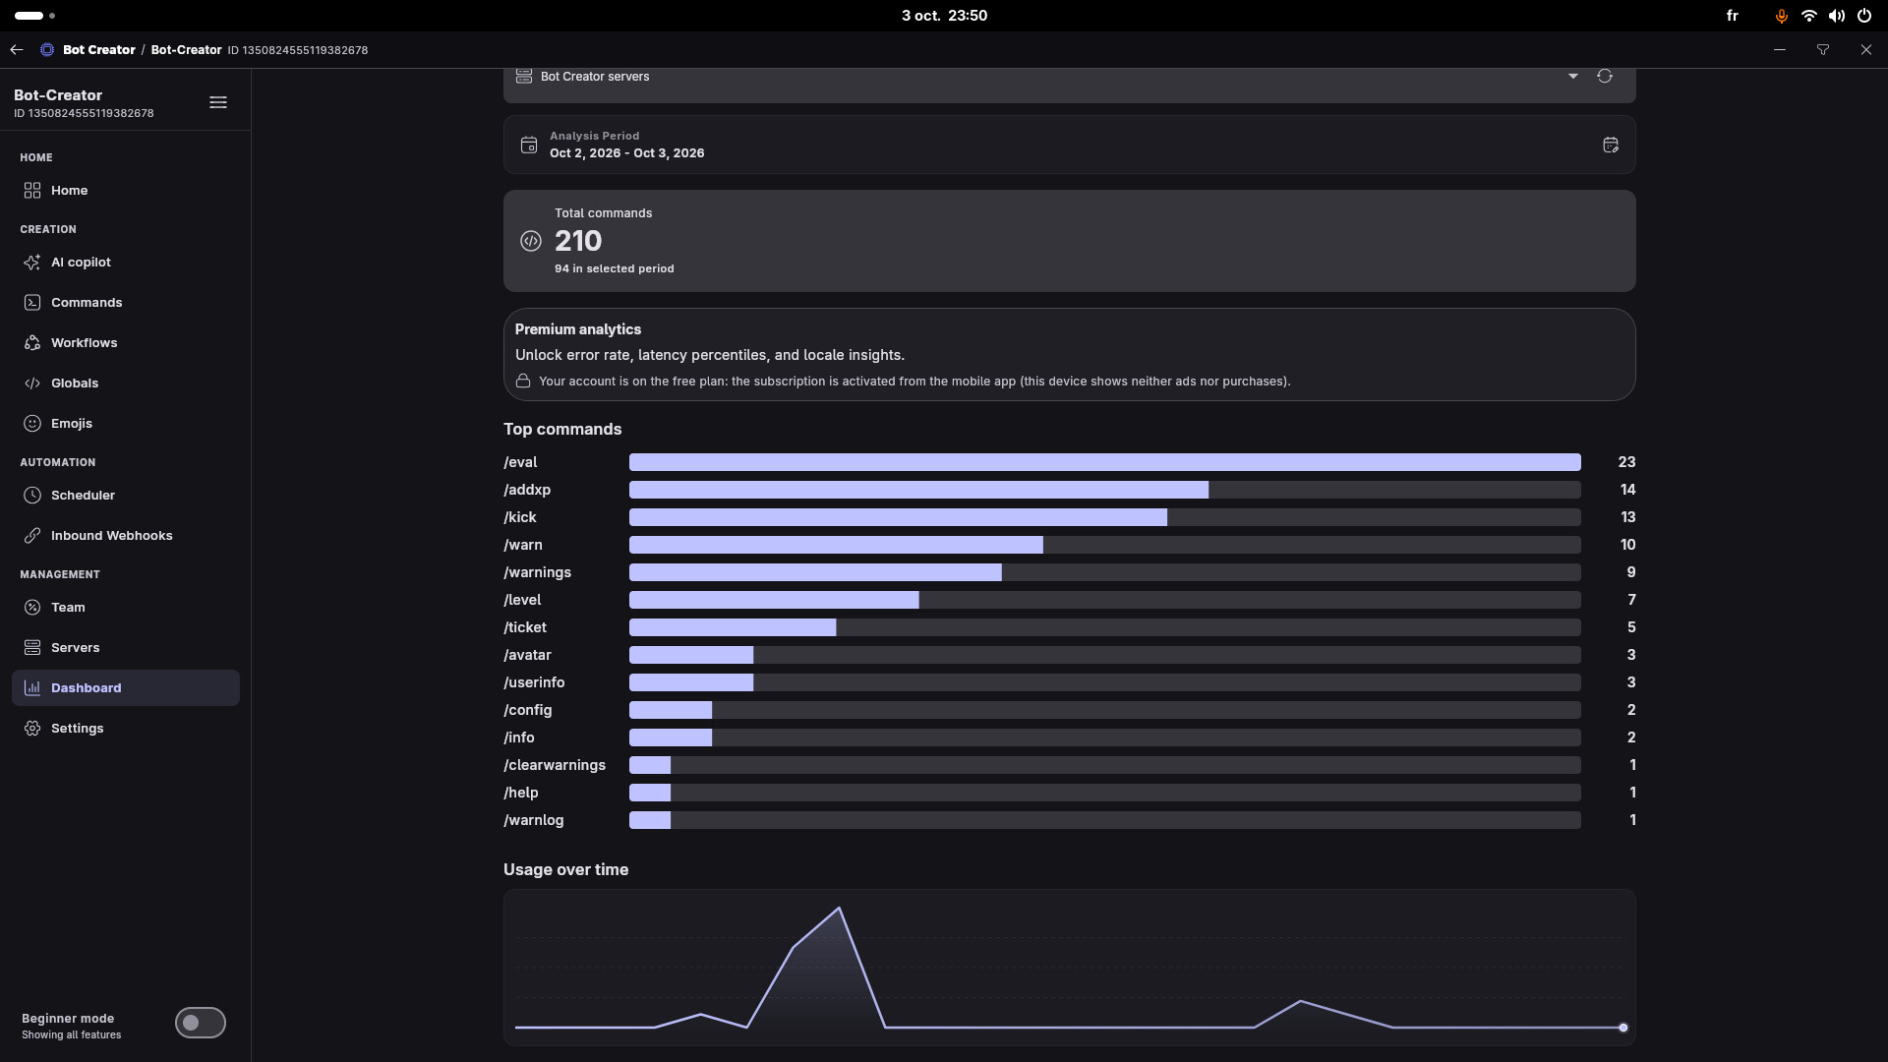Open Workflows section

point(126,343)
